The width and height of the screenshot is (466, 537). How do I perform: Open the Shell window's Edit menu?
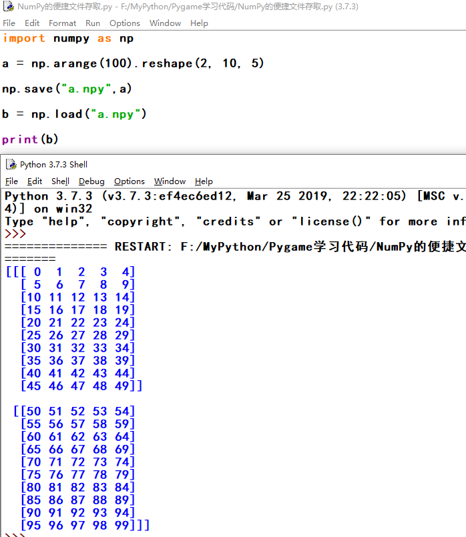click(35, 181)
